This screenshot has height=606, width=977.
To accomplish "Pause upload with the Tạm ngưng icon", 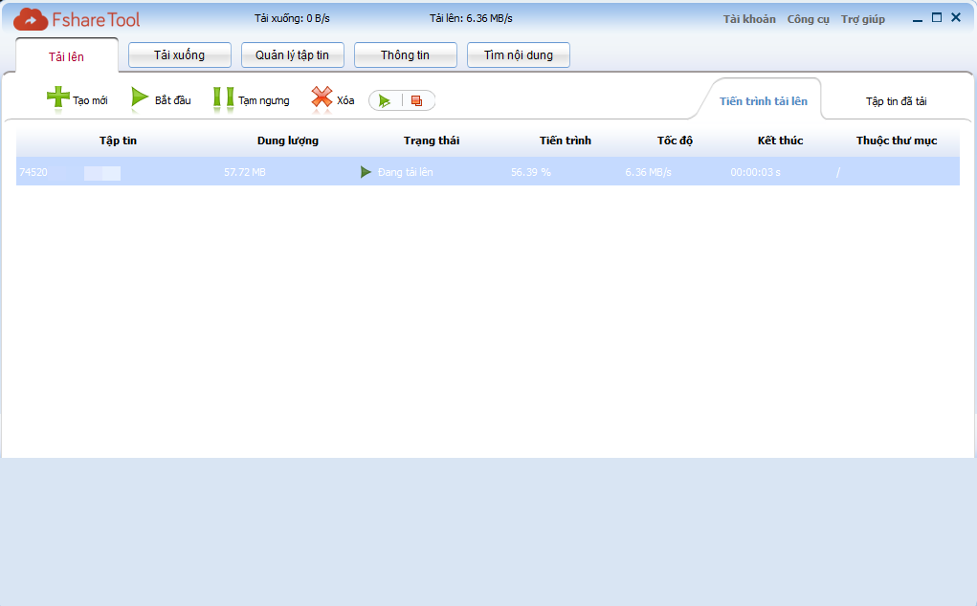I will pos(223,98).
